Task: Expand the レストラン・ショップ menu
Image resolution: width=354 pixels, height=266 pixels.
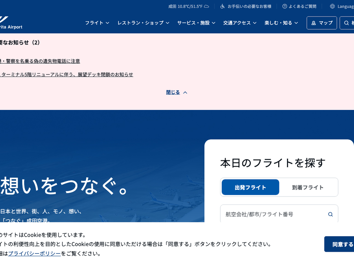Action: tap(143, 23)
